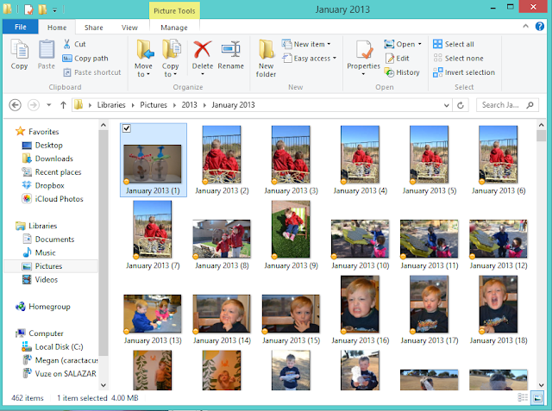Select Desktop in Favorites
The image size is (552, 411).
42,146
